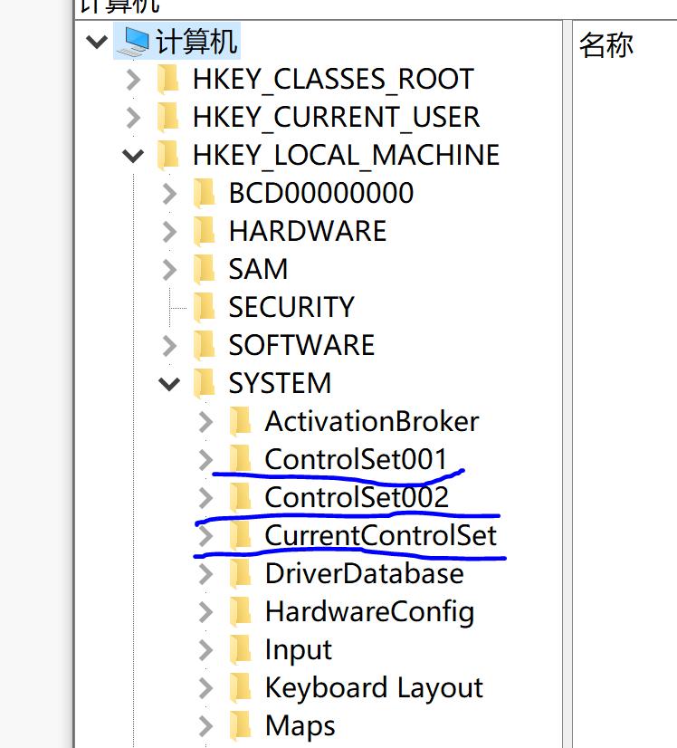
Task: Click the SAM key folder icon
Action: tap(205, 269)
